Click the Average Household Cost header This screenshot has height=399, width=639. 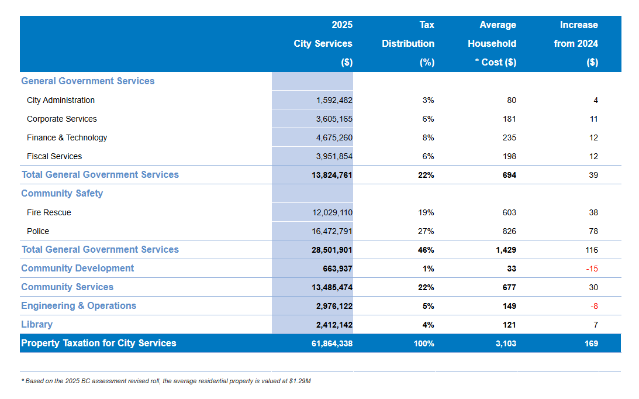tap(492, 44)
